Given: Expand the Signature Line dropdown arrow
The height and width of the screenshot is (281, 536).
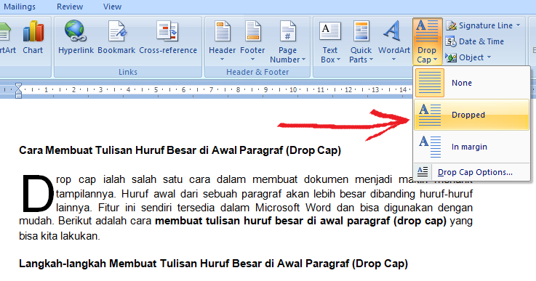Looking at the screenshot, I should (518, 25).
